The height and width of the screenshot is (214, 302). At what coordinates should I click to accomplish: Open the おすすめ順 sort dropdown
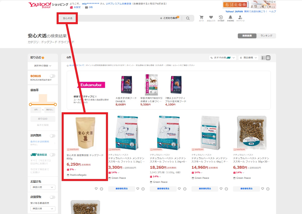[x=222, y=58]
